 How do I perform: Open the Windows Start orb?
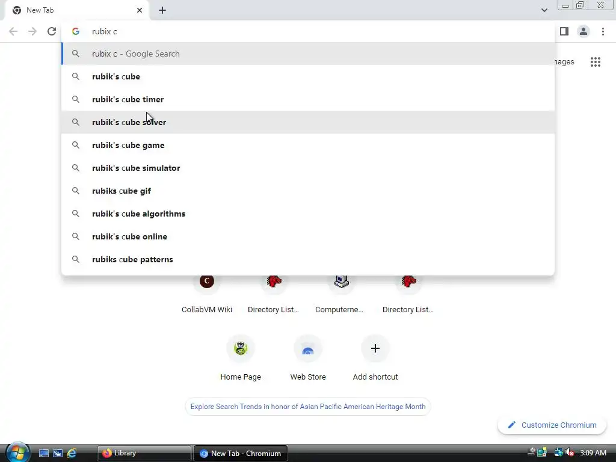17,452
